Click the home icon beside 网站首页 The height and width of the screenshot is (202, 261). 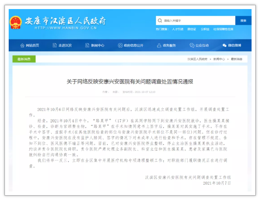pos(22,45)
